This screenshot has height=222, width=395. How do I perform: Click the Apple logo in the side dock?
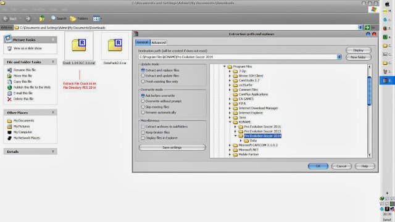click(x=387, y=4)
